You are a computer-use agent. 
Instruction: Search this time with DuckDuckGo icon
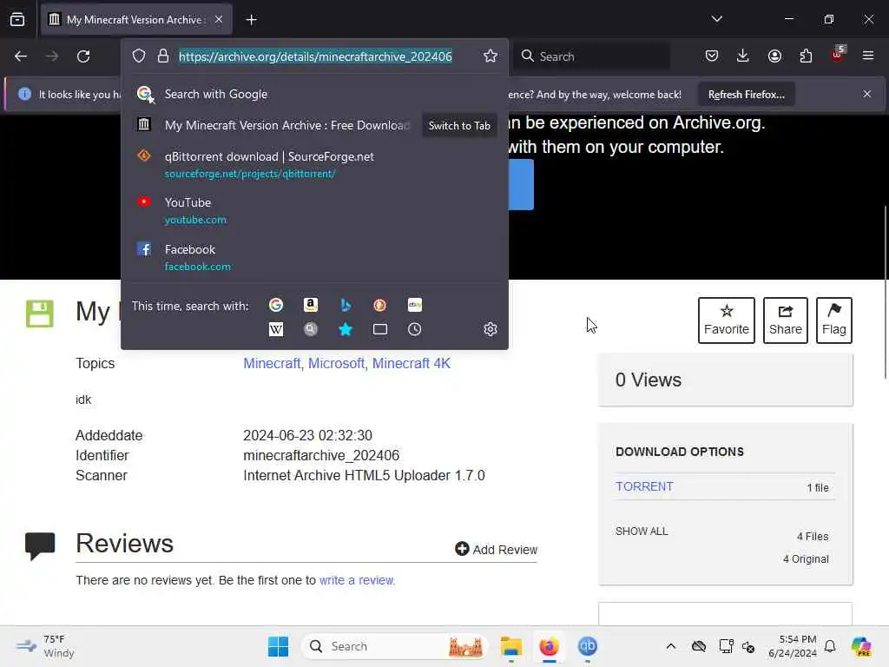click(380, 305)
